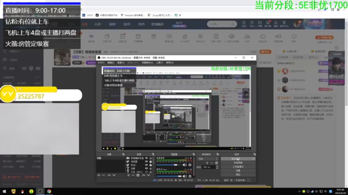Toggle visibility of browser source
This screenshot has width=348, height=195.
pyautogui.click(x=146, y=162)
